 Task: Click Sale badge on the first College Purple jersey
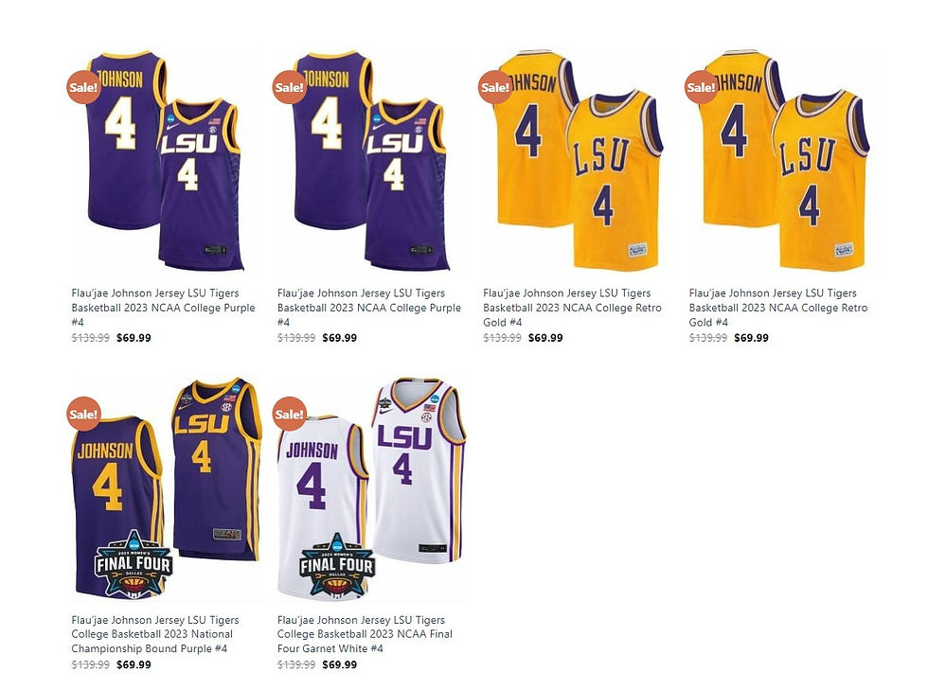click(x=83, y=87)
